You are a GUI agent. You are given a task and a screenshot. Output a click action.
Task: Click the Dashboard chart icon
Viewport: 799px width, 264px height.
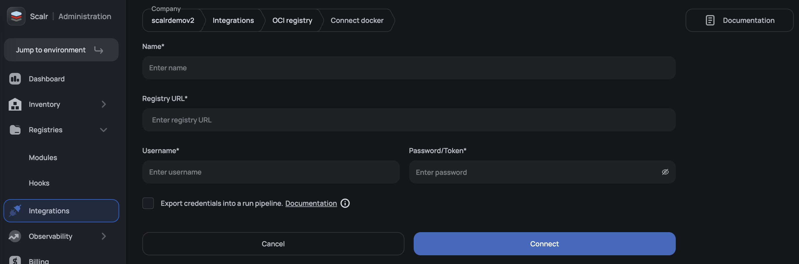tap(15, 79)
